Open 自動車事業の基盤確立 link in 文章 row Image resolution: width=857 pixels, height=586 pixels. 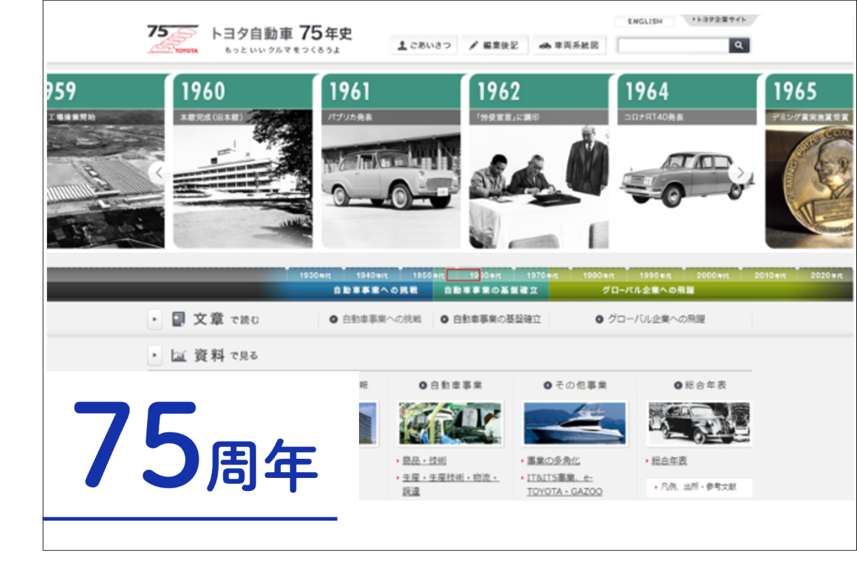pyautogui.click(x=491, y=319)
